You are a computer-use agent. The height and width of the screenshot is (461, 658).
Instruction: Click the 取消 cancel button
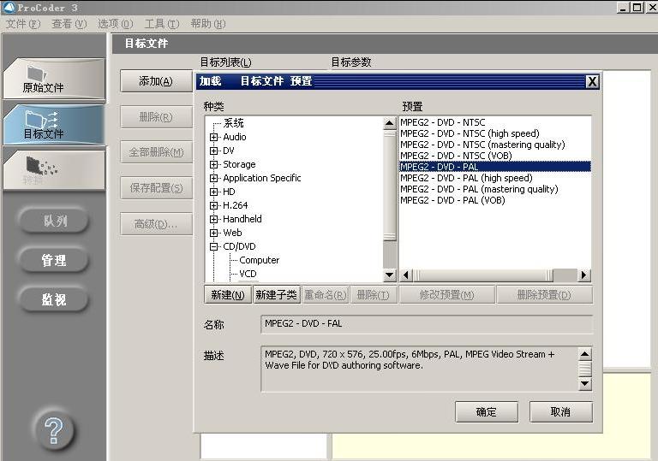point(560,412)
